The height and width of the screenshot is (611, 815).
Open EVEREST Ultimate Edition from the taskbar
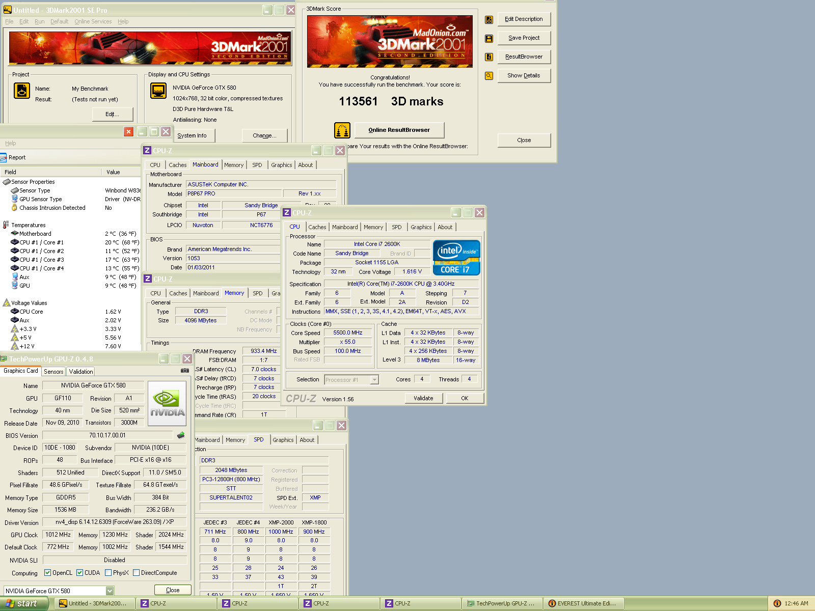tap(583, 603)
